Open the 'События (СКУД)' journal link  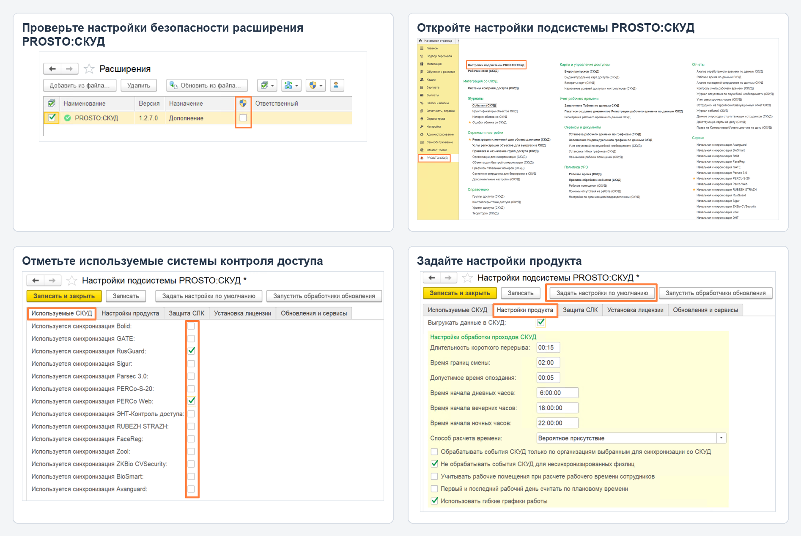coord(484,106)
